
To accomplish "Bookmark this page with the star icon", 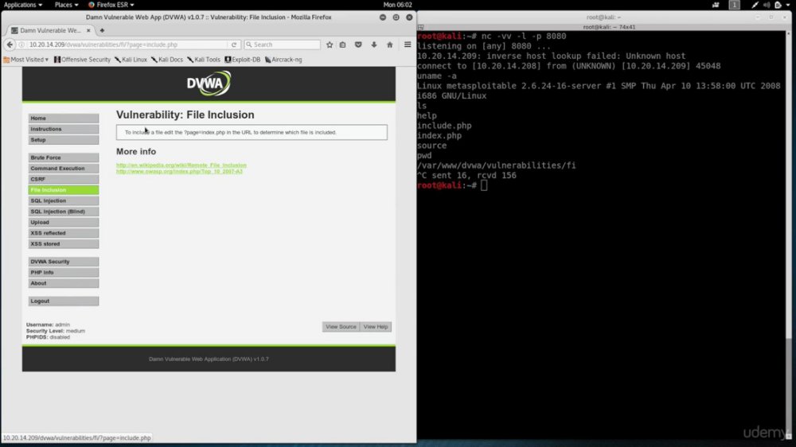I will point(330,45).
